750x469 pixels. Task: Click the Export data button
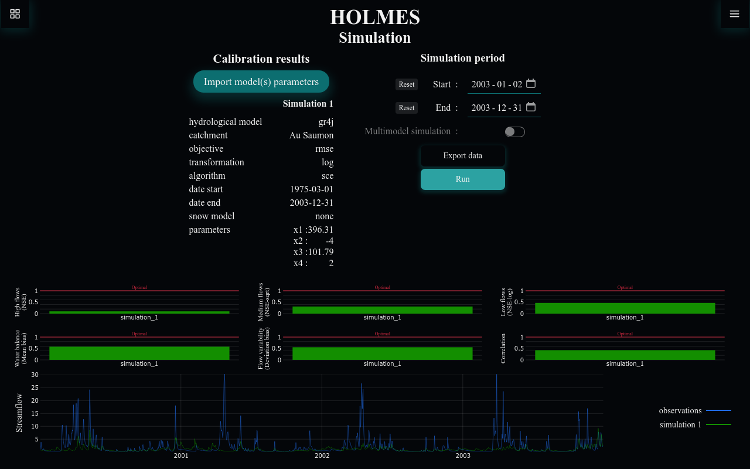[462, 155]
